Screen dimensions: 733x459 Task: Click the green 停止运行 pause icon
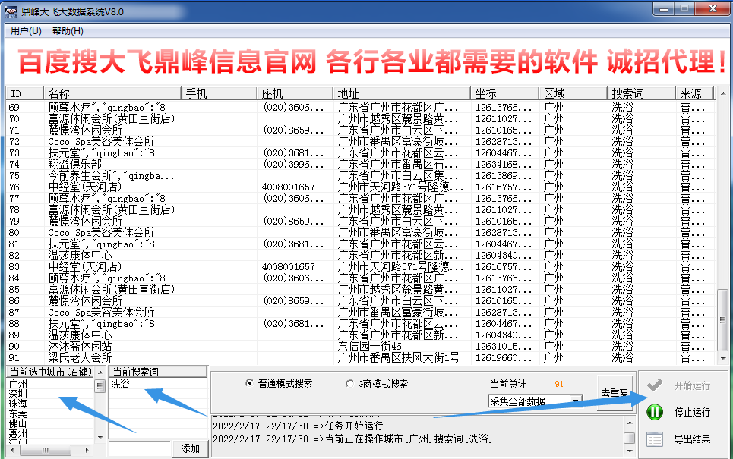coord(654,412)
